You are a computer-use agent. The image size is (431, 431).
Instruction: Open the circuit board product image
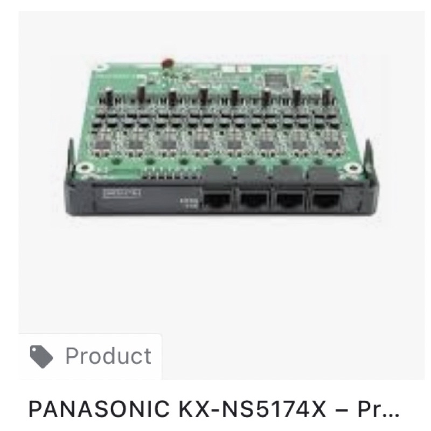point(221,139)
